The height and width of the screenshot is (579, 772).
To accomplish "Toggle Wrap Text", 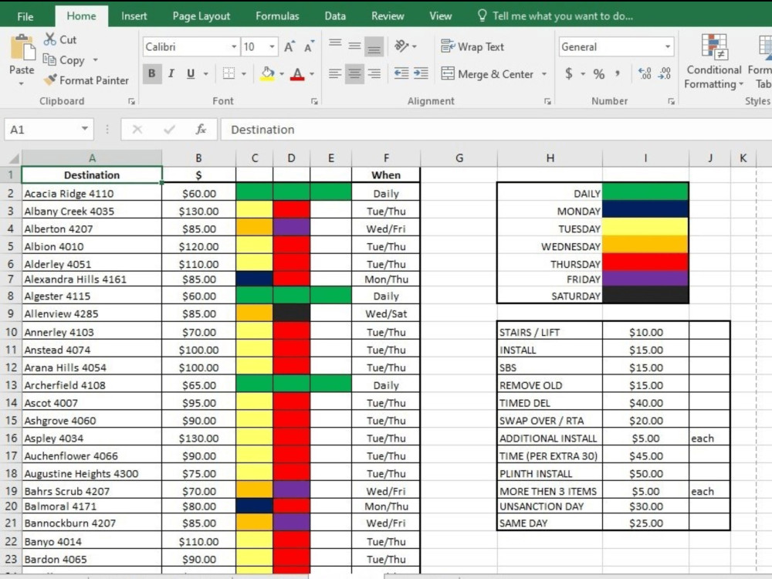I will (x=472, y=47).
